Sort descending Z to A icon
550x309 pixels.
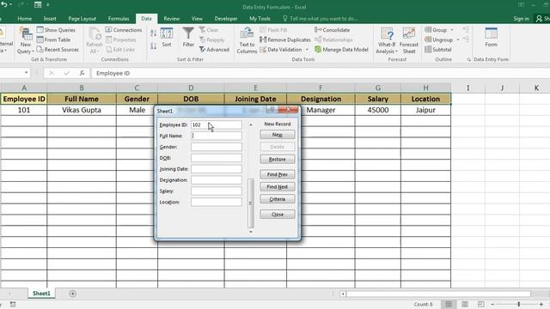click(x=153, y=45)
